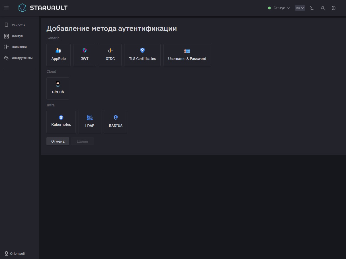Toggle the hamburger sidebar menu

tap(6, 8)
